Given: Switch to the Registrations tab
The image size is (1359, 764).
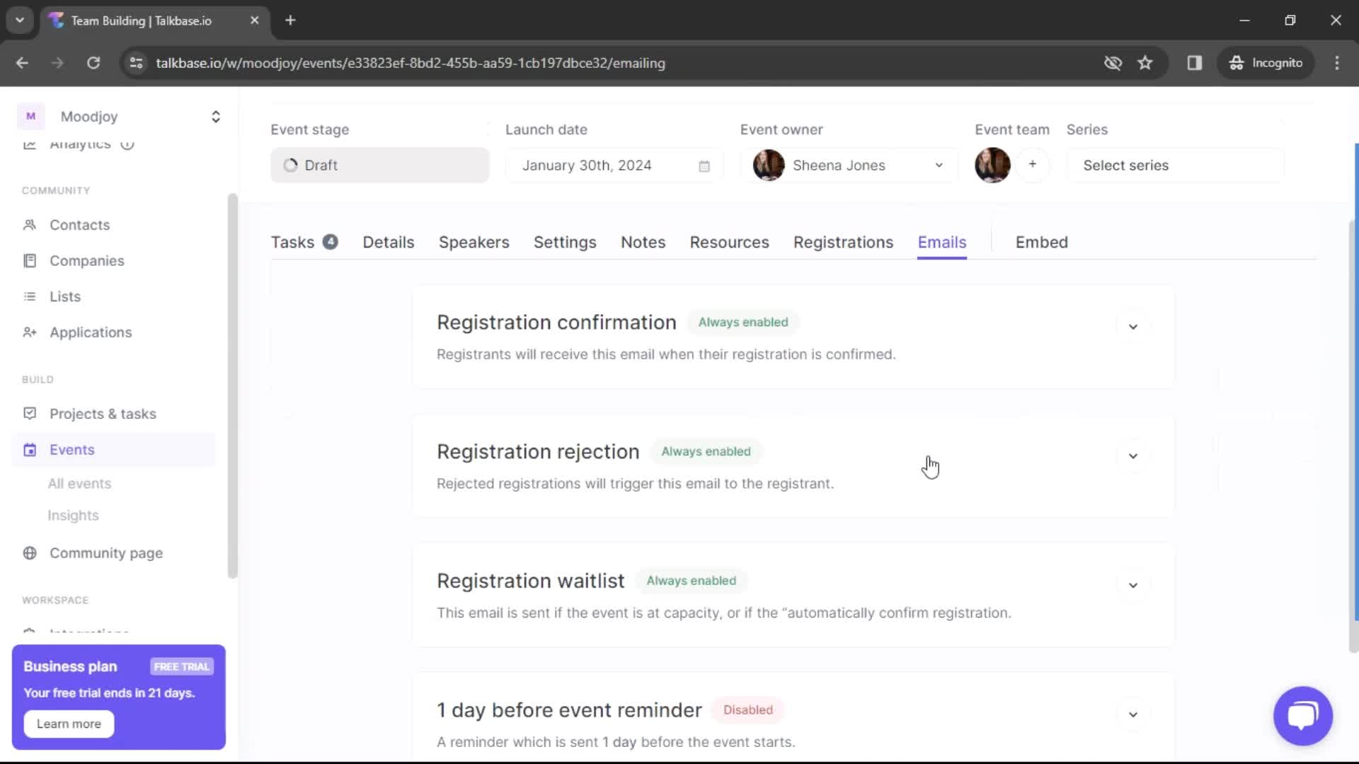Looking at the screenshot, I should [844, 243].
